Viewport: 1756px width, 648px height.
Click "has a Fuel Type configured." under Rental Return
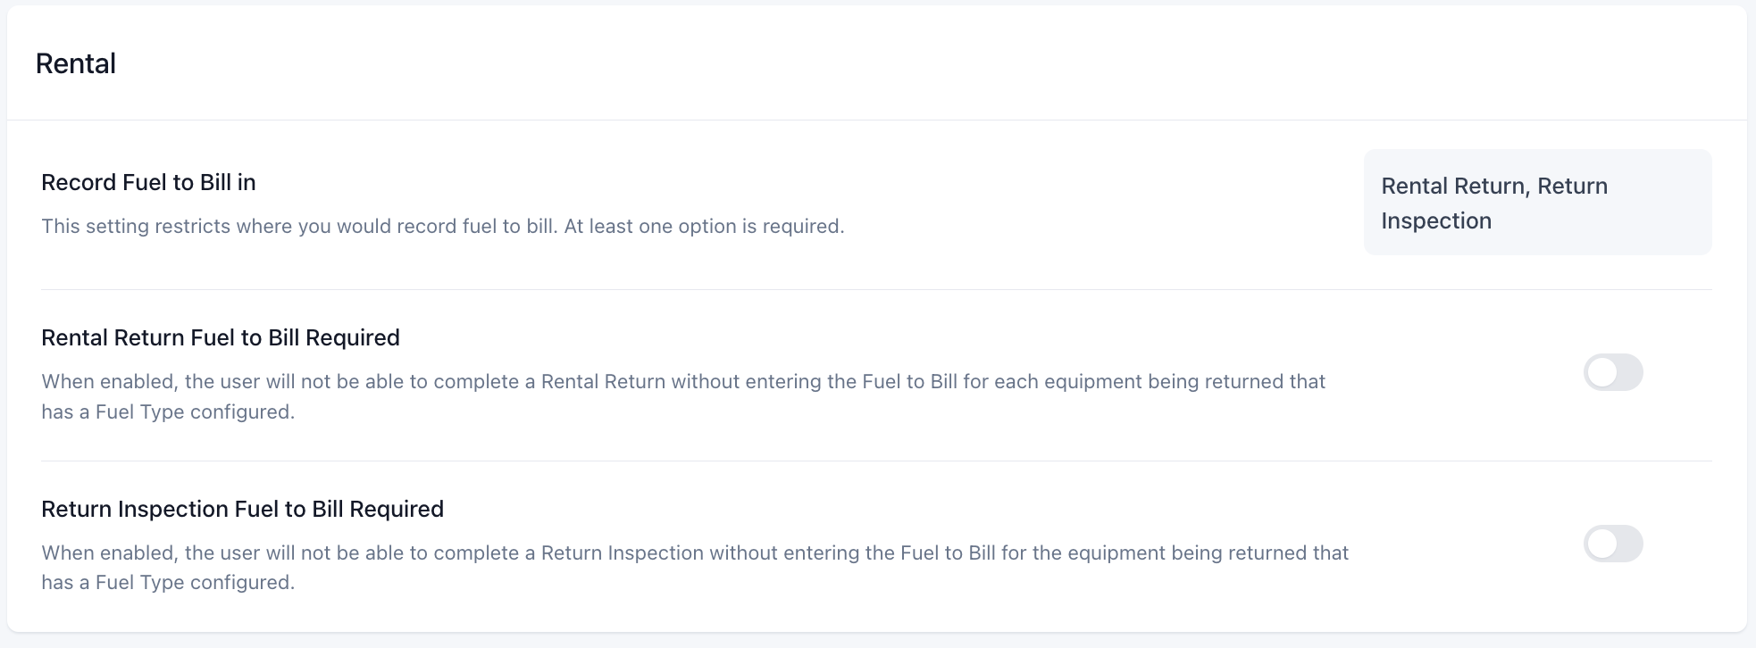tap(168, 411)
